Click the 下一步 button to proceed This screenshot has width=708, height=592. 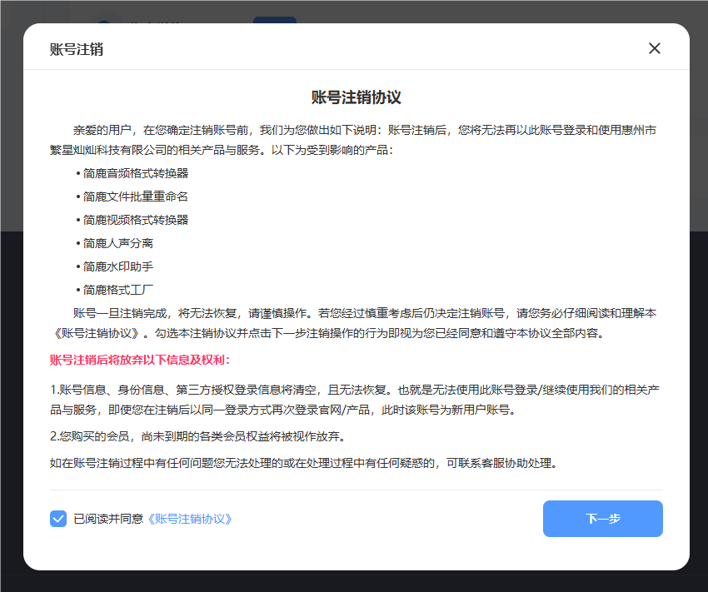tap(602, 518)
